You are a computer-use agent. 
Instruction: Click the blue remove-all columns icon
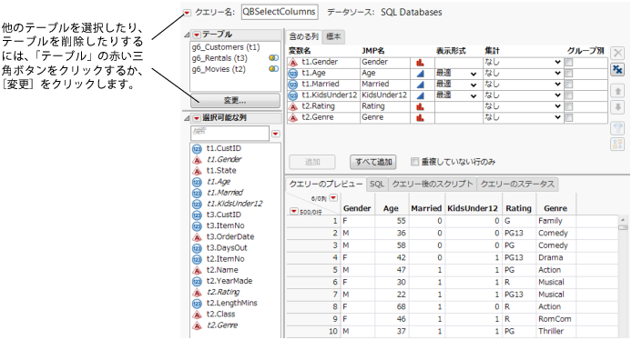pyautogui.click(x=617, y=69)
